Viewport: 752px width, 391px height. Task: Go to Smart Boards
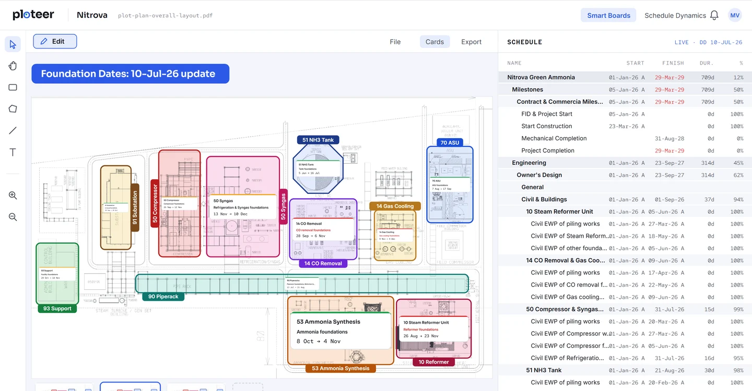[608, 15]
